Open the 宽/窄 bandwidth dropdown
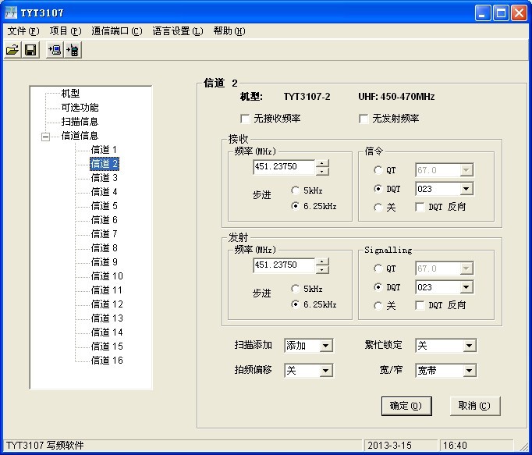 point(470,371)
